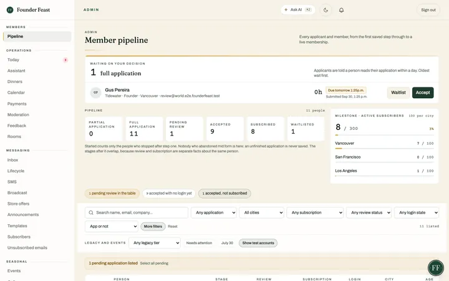Click the Reset filters link
449x281 pixels.
[x=172, y=227]
